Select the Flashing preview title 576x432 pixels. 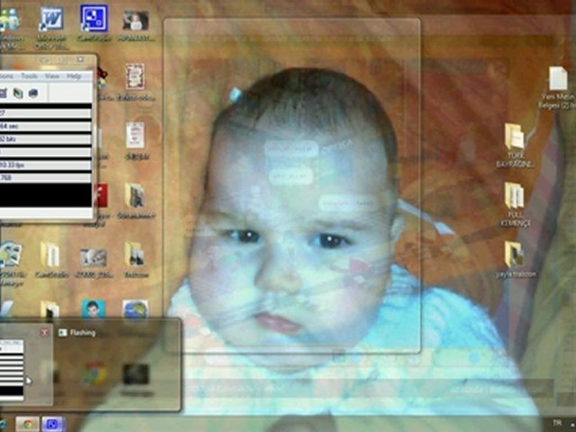(x=83, y=333)
